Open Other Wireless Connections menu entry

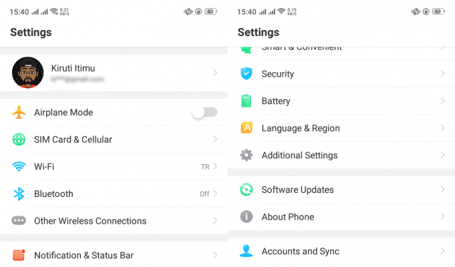(x=114, y=221)
